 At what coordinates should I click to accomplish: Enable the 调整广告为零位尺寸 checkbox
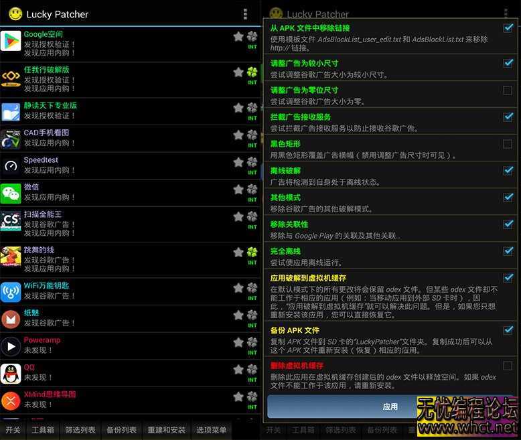coord(508,90)
